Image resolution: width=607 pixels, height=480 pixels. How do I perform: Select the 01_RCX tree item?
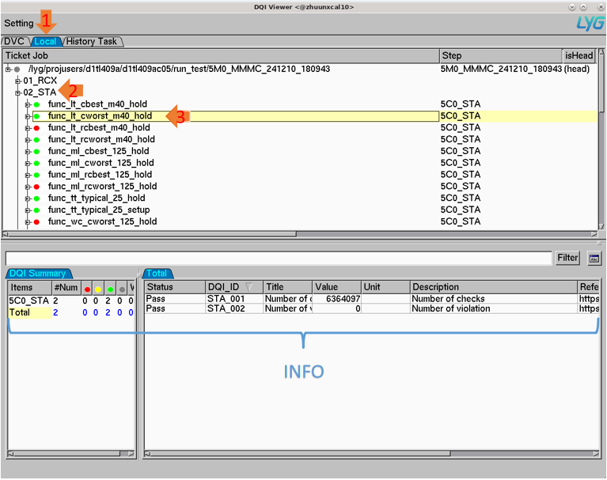(40, 81)
